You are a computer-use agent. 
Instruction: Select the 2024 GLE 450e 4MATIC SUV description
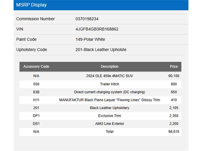click(x=110, y=76)
